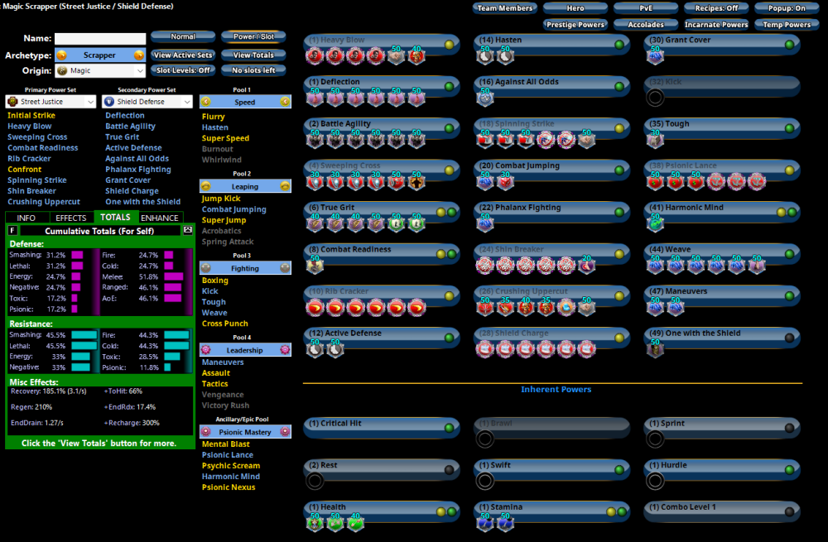Open the Primary Power Set dropdown
828x542 pixels.
(x=51, y=102)
